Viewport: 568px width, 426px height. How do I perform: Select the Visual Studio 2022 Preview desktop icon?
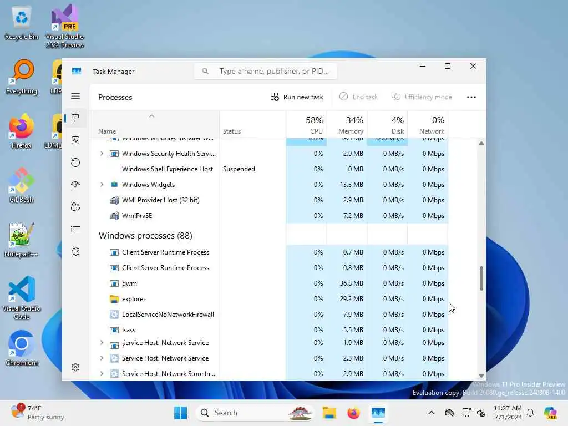coord(65,26)
